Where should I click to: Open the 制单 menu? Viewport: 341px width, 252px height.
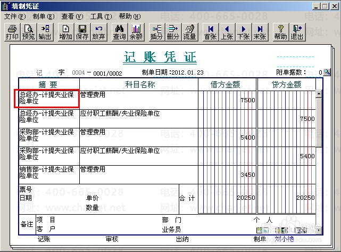tap(44, 17)
